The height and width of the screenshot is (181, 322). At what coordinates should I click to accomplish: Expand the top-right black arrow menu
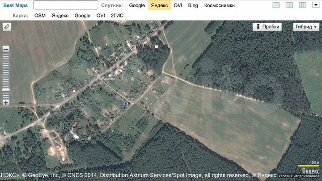click(x=315, y=5)
